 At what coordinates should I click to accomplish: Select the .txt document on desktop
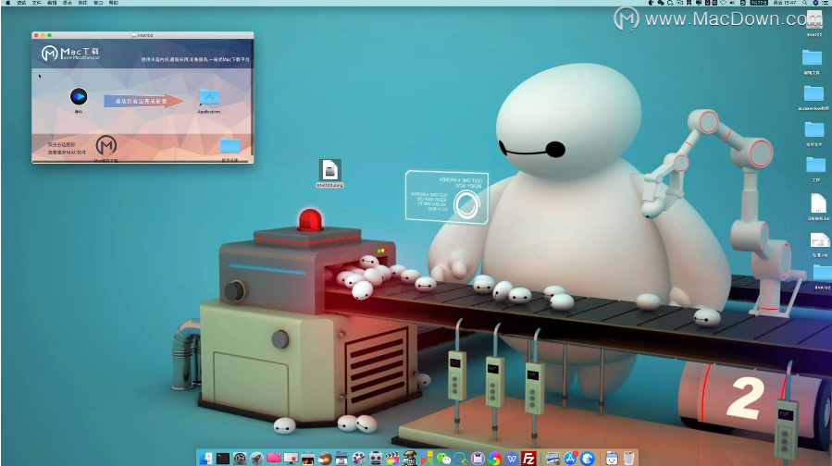[818, 204]
